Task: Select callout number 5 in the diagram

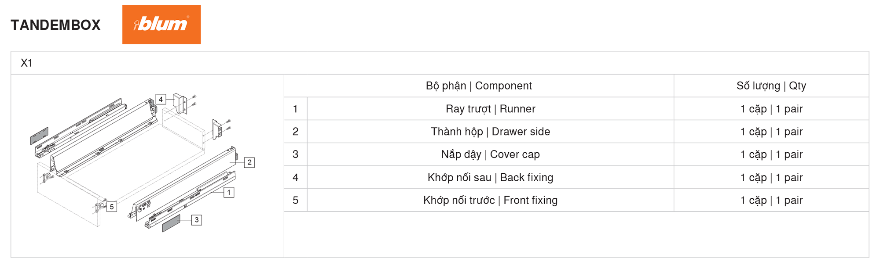Action: tap(112, 207)
